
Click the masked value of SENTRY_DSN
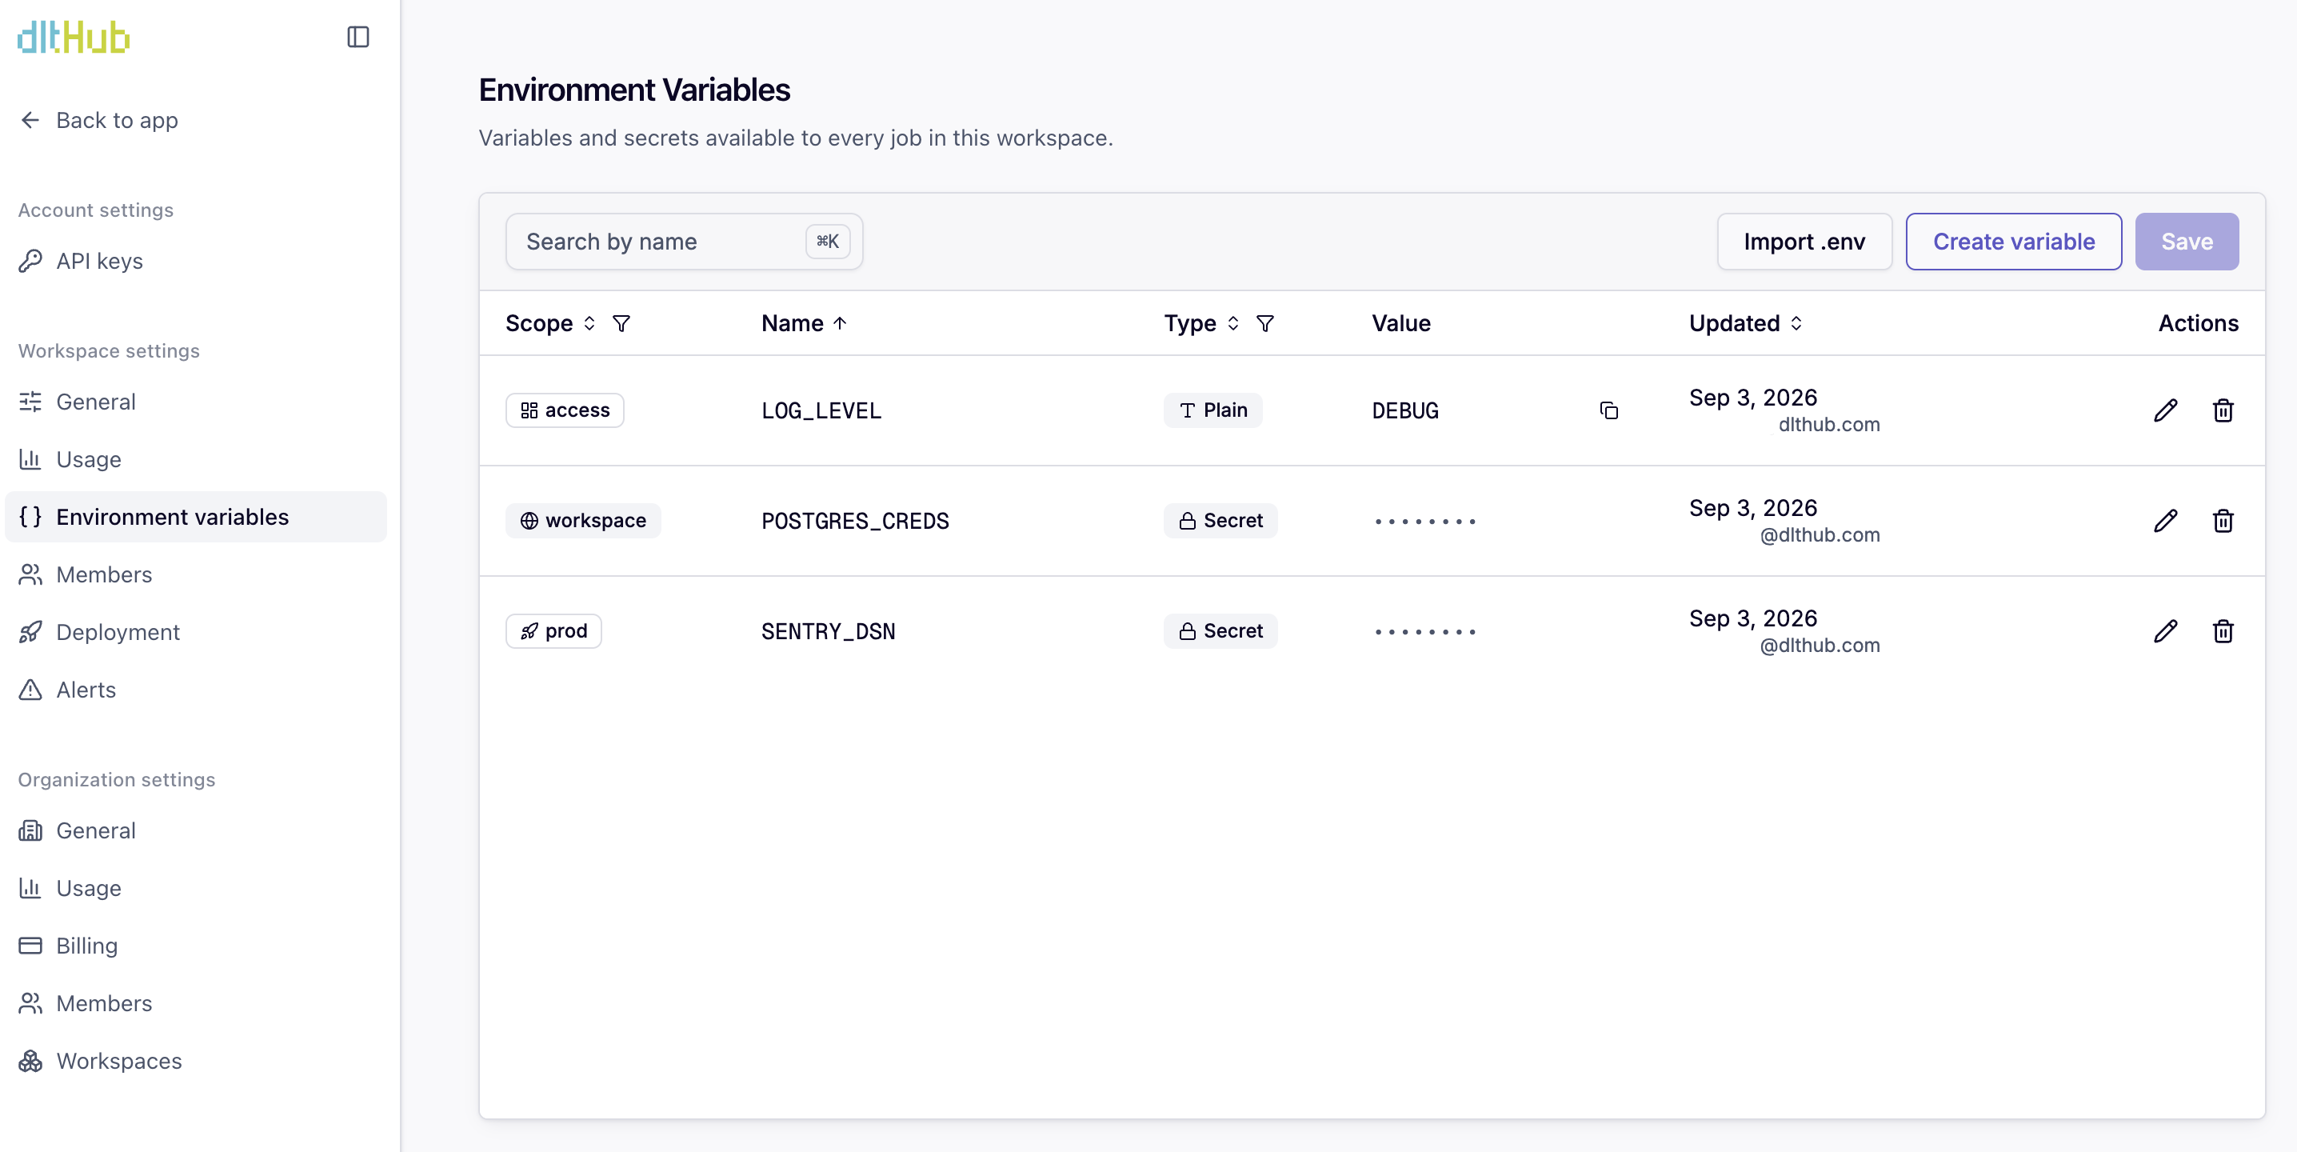pos(1425,632)
